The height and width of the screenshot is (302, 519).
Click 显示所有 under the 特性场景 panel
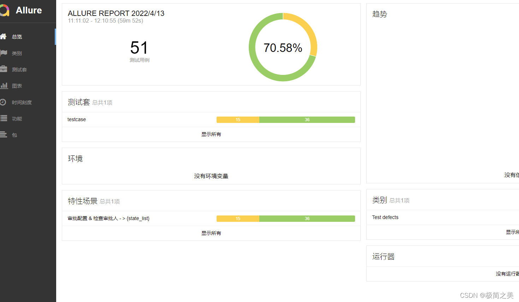click(211, 233)
